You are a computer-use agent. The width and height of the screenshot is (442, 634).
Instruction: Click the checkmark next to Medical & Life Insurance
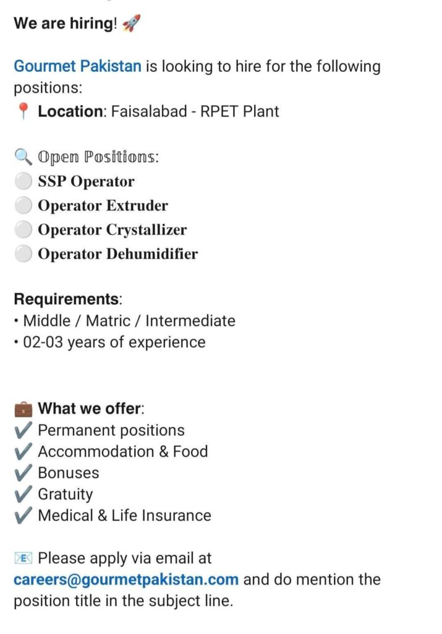click(23, 515)
